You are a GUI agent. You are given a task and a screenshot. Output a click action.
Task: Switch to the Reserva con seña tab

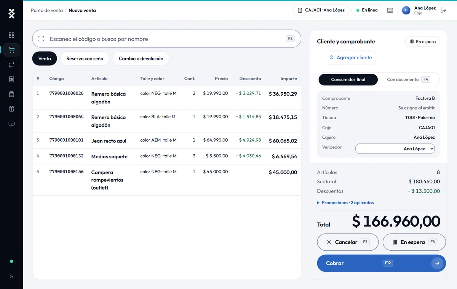point(85,58)
